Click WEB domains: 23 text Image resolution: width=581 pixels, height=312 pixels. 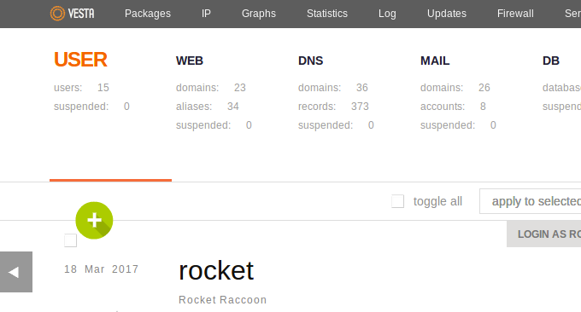pos(211,88)
